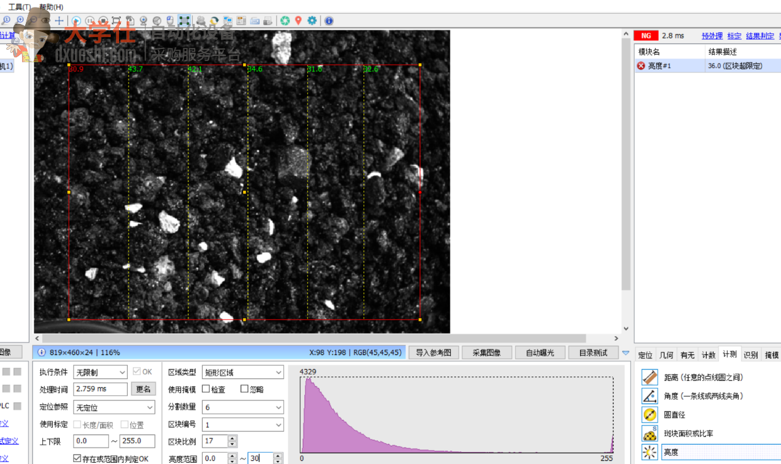Click the 处理时间 field showing 2.759 ms
The height and width of the screenshot is (464, 781).
click(x=100, y=389)
